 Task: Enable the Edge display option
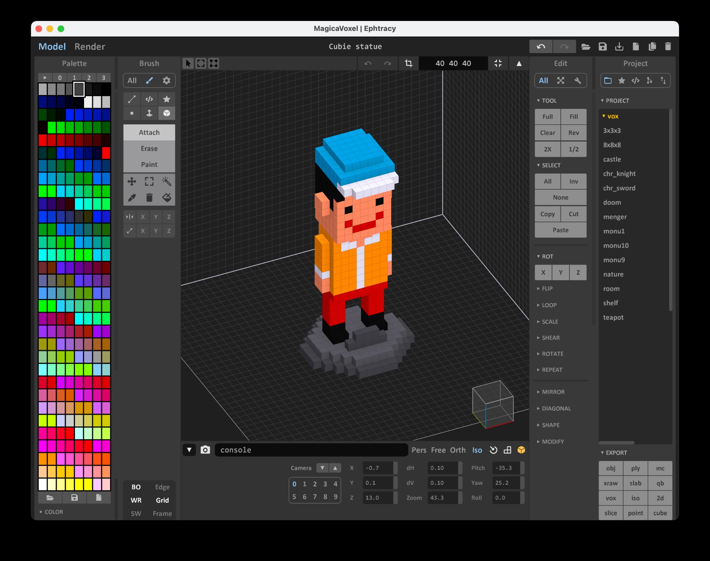162,487
